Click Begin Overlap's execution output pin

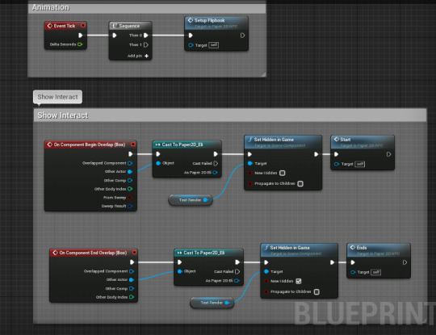tap(131, 154)
